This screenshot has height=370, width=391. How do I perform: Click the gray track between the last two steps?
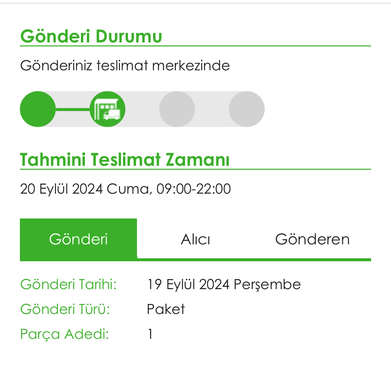tap(212, 109)
